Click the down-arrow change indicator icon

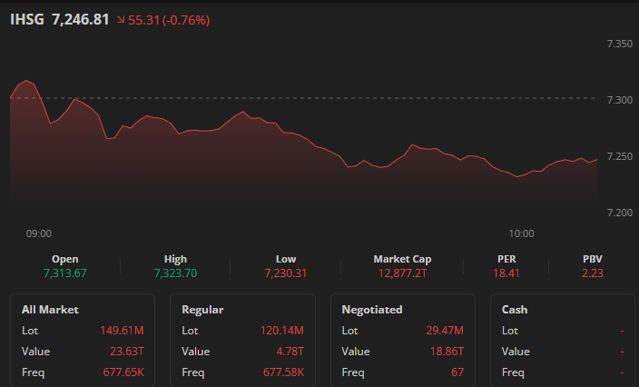121,19
